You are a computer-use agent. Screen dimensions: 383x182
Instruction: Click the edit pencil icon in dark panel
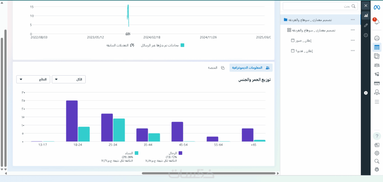pos(366,25)
